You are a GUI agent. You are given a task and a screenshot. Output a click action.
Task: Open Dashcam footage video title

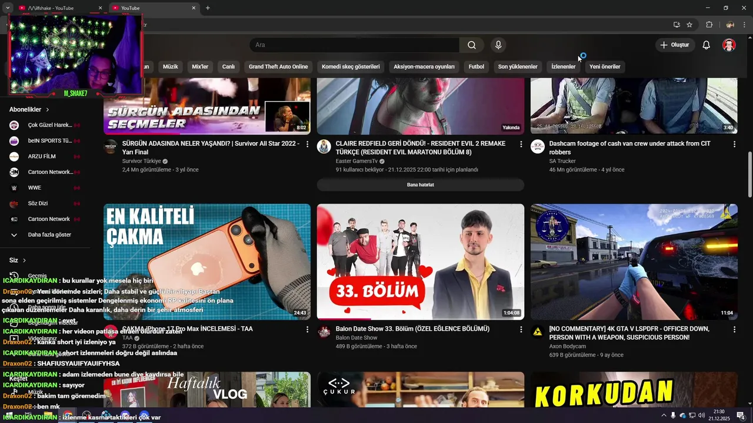click(x=630, y=147)
